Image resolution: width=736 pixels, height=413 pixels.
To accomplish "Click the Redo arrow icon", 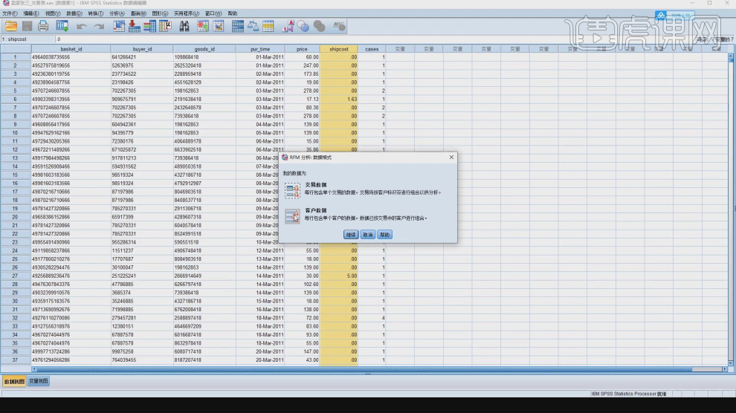I will [x=99, y=26].
